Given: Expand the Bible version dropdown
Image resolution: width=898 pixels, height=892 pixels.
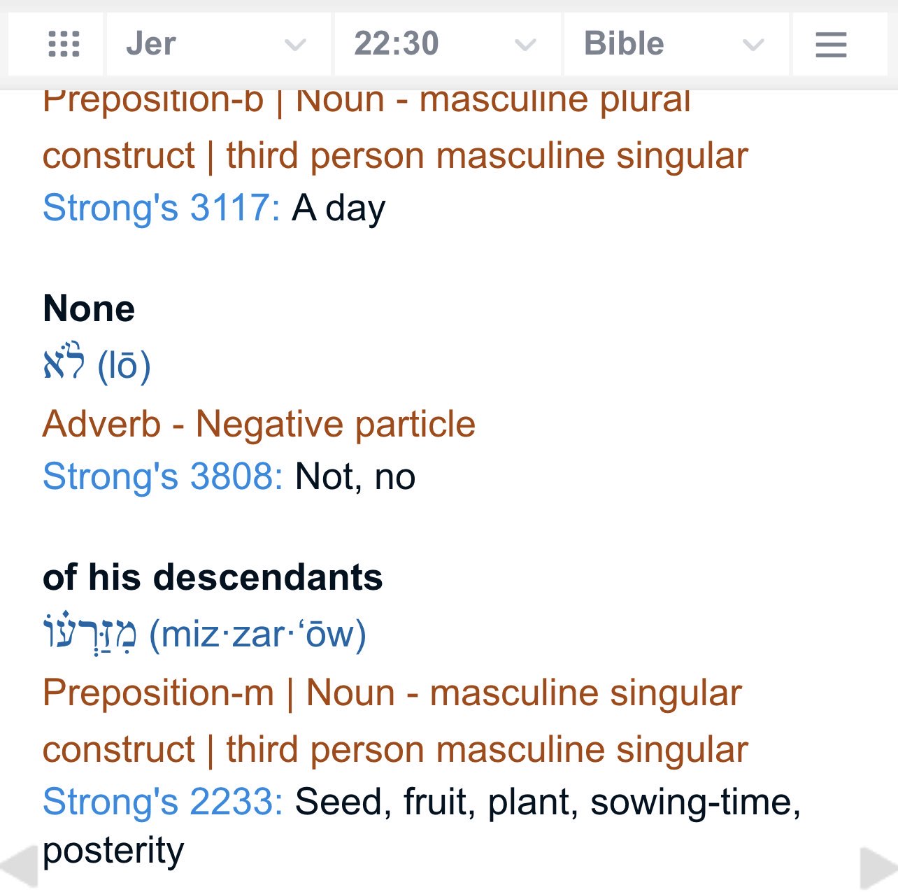Looking at the screenshot, I should (x=674, y=44).
